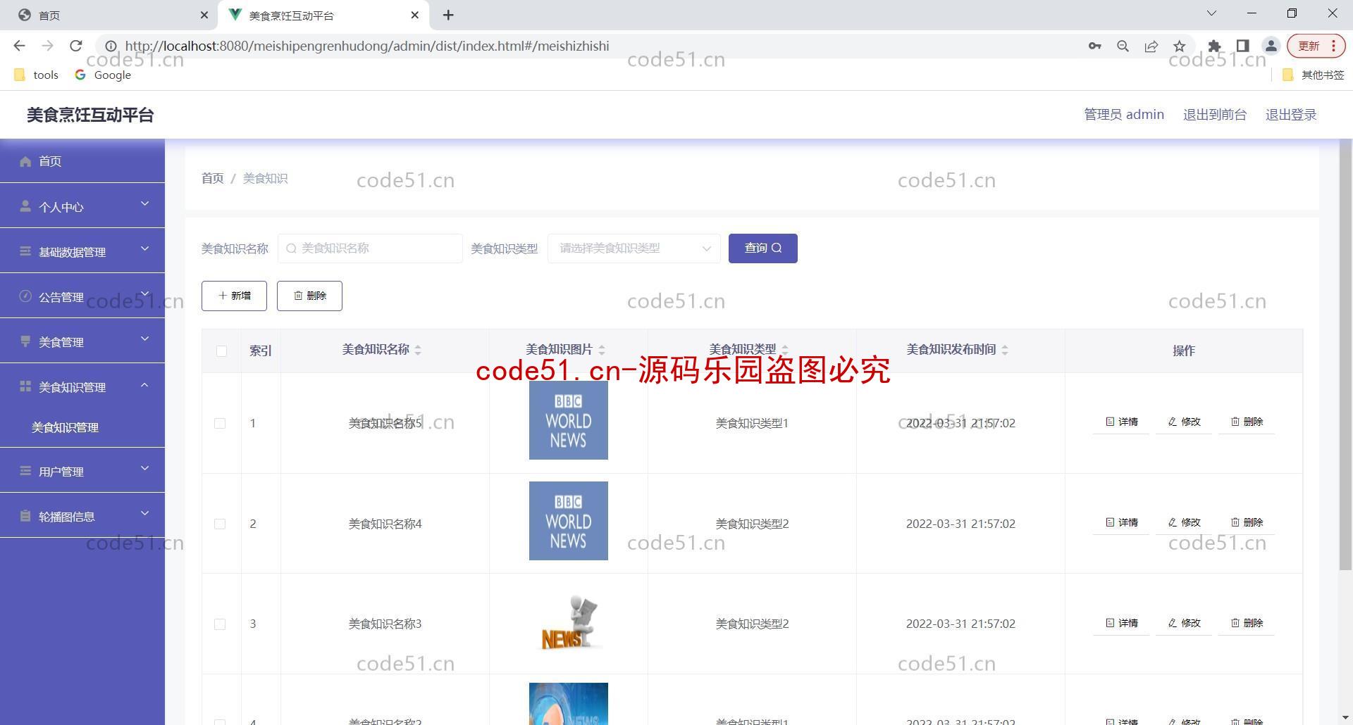The width and height of the screenshot is (1353, 725).
Task: Click 首页 breadcrumb link
Action: 212,179
